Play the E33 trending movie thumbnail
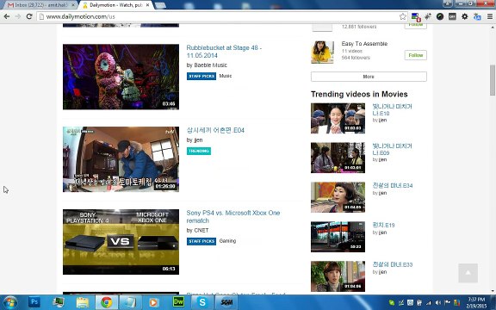 pos(338,276)
